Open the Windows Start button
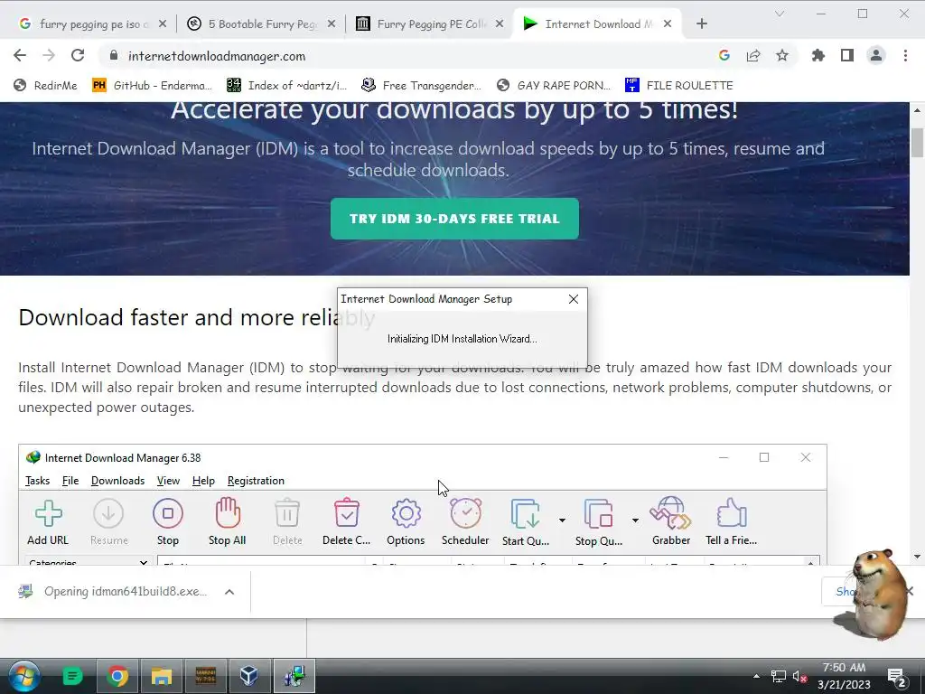The height and width of the screenshot is (694, 925). point(23,676)
